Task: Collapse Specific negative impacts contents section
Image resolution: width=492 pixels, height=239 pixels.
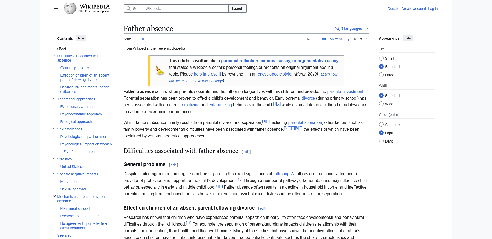Action: (54, 174)
